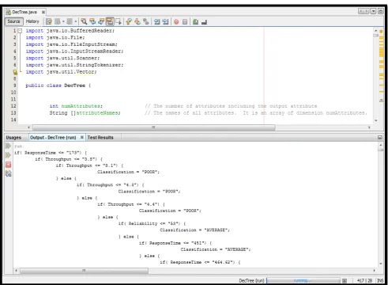Viewport: 388px width, 285px height.
Task: Cancel the DecTree (run) process in the status bar
Action: tap(345, 280)
